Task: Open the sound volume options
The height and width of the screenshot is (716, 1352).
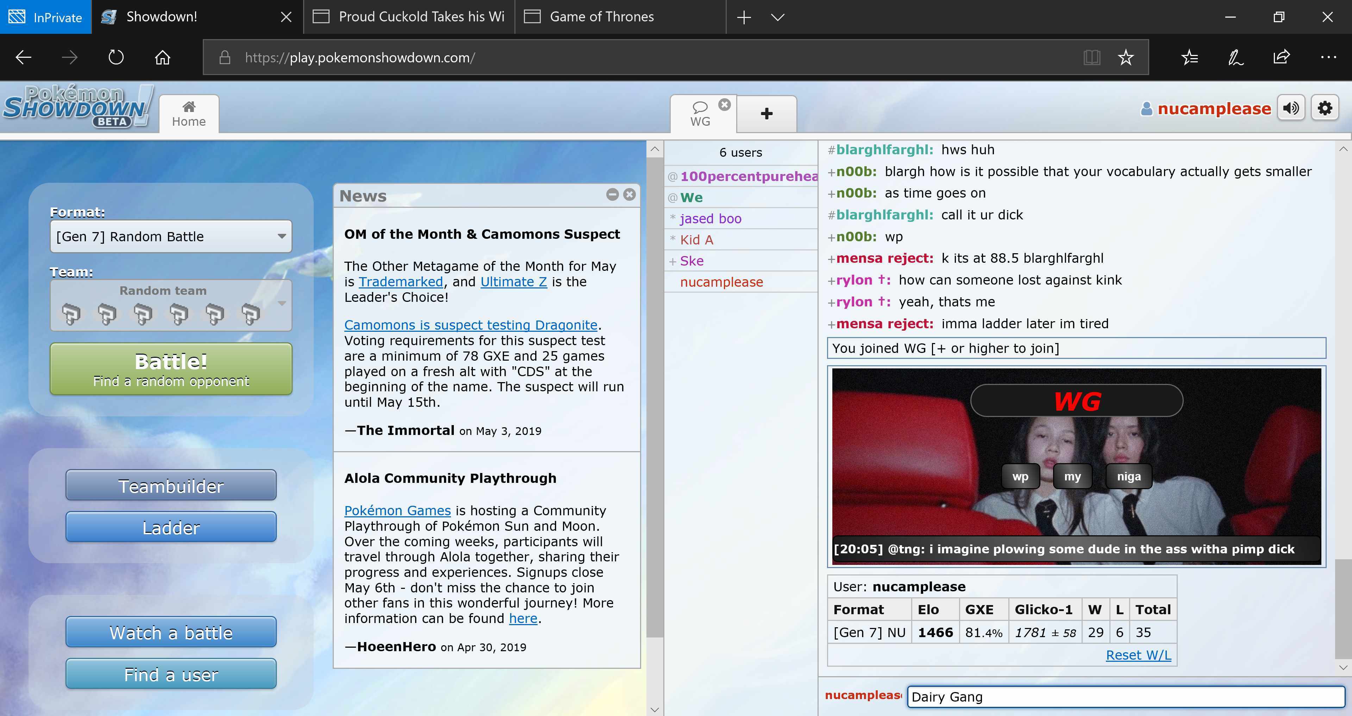Action: coord(1291,108)
